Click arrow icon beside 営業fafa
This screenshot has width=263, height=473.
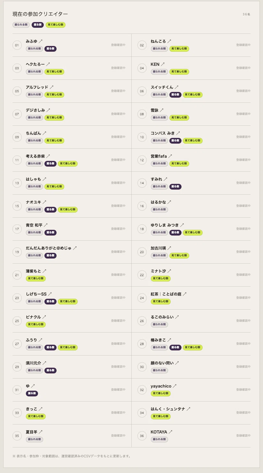[x=170, y=156]
